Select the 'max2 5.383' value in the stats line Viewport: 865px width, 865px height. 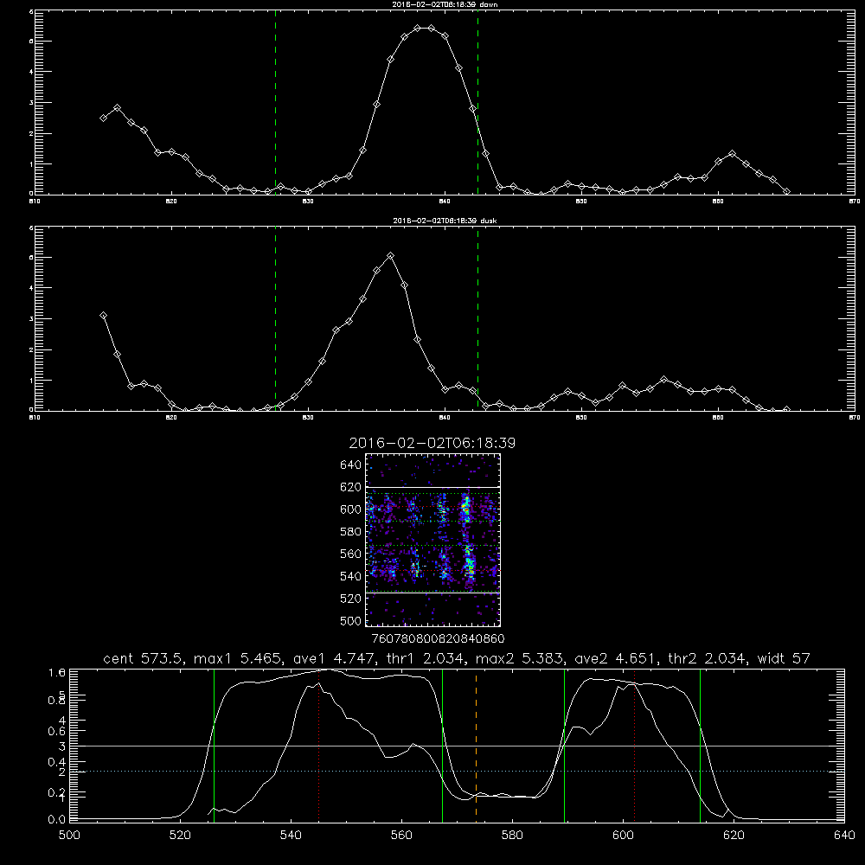(518, 658)
